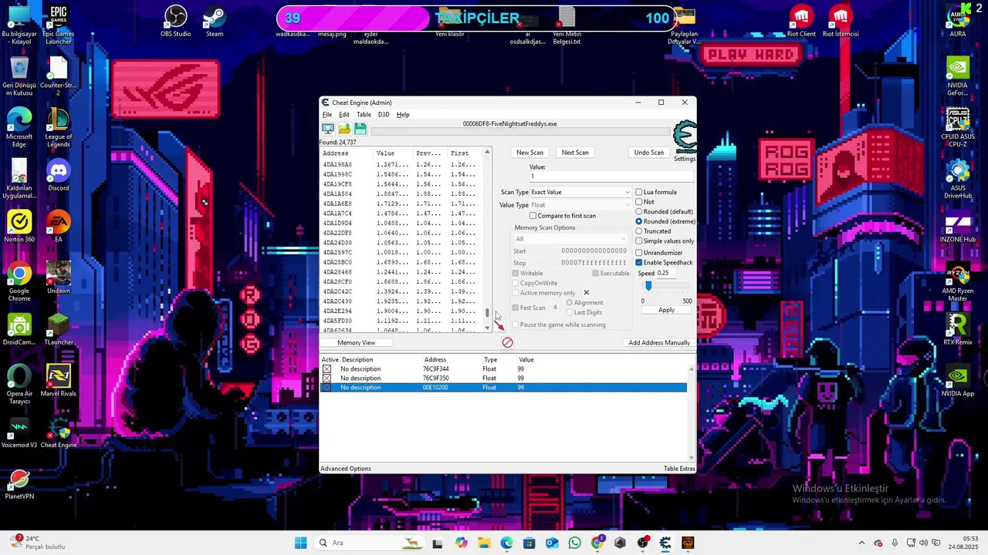Open the Table menu
The height and width of the screenshot is (555, 988).
point(364,115)
